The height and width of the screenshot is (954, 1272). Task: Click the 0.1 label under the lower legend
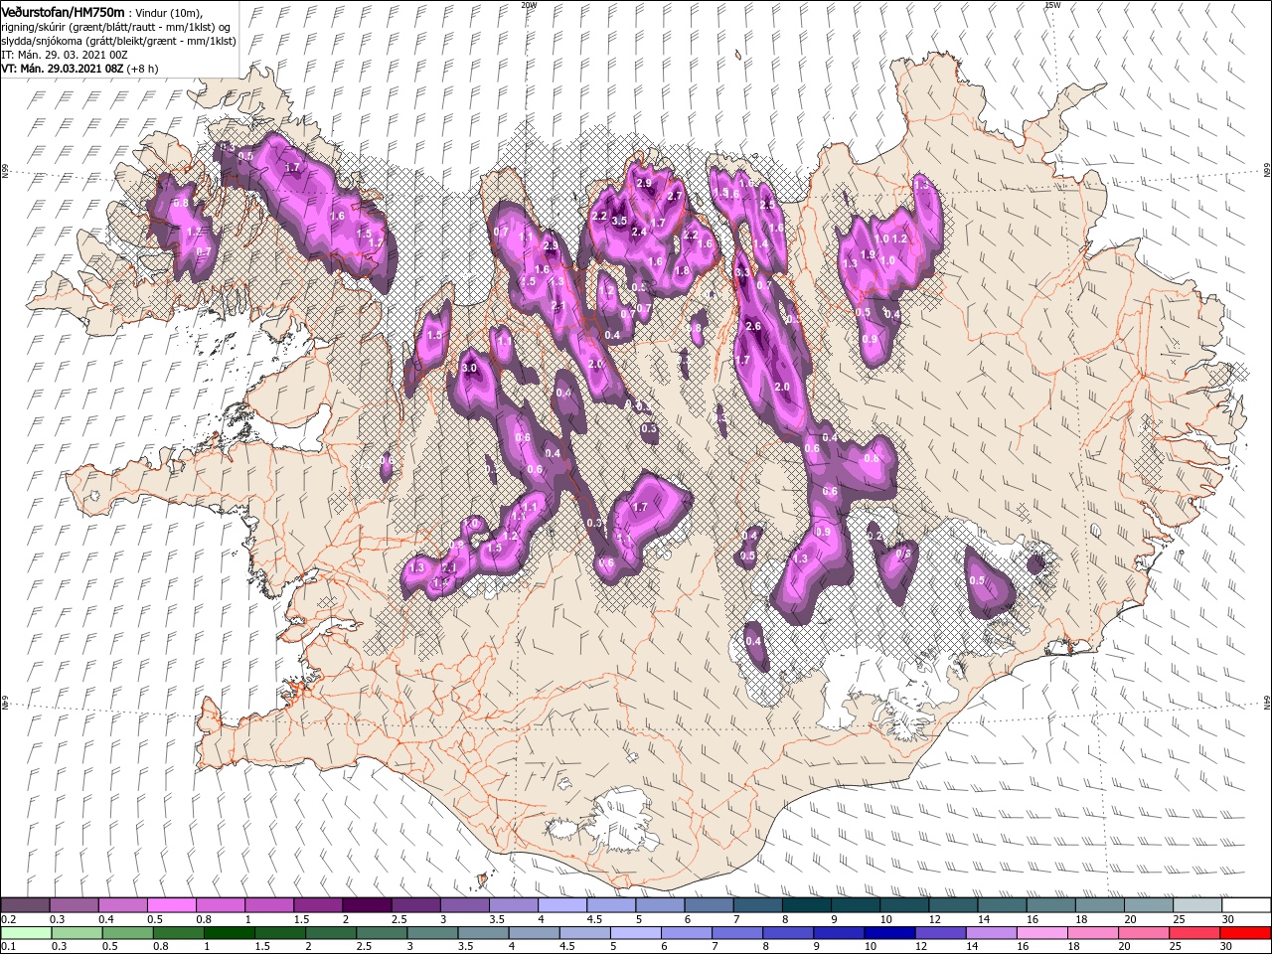pos(8,947)
